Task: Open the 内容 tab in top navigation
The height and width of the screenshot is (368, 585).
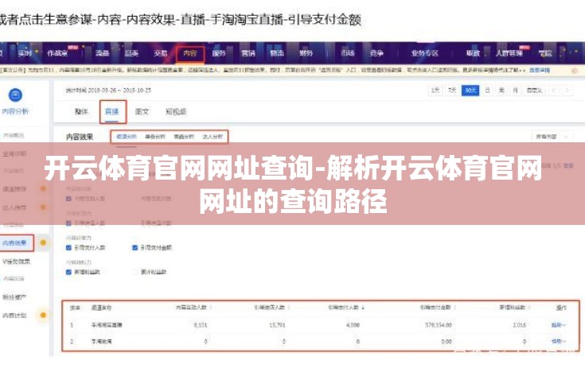Action: click(x=190, y=53)
